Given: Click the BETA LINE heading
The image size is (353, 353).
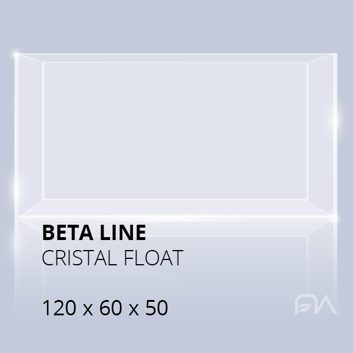Looking at the screenshot, I should pos(94,233).
